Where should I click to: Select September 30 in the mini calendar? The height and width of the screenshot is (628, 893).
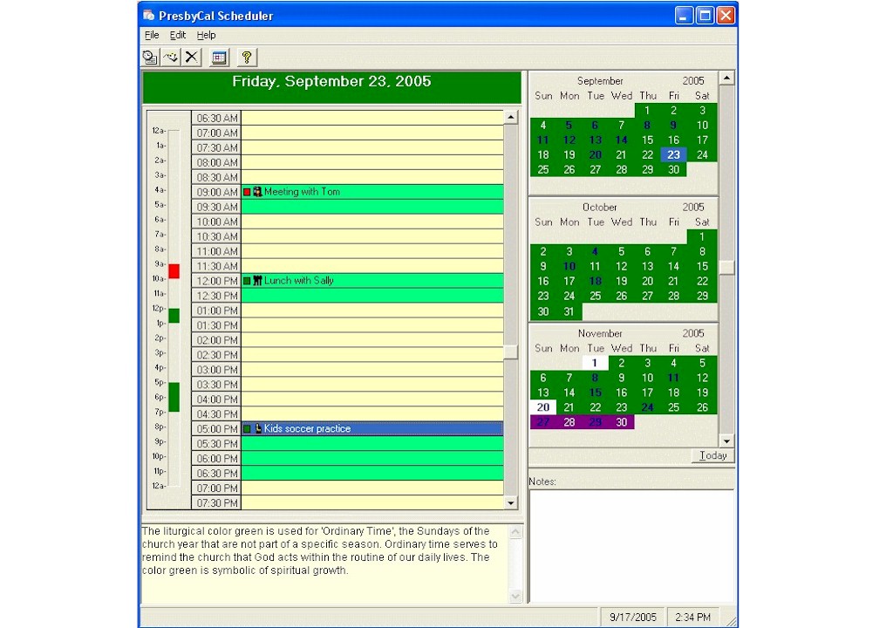click(x=673, y=169)
